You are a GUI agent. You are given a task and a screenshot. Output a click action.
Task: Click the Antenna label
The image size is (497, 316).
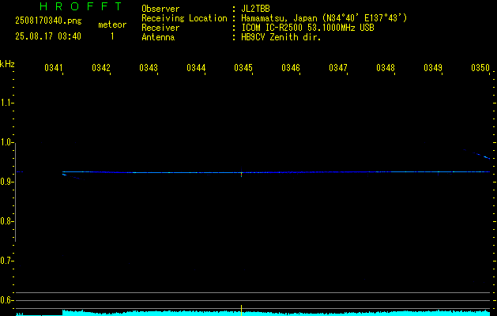click(158, 37)
